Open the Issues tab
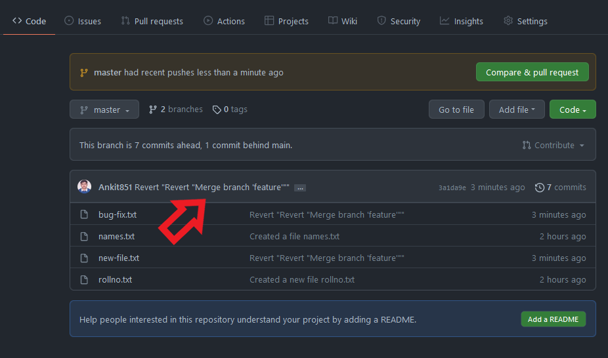The image size is (608, 358). (83, 21)
